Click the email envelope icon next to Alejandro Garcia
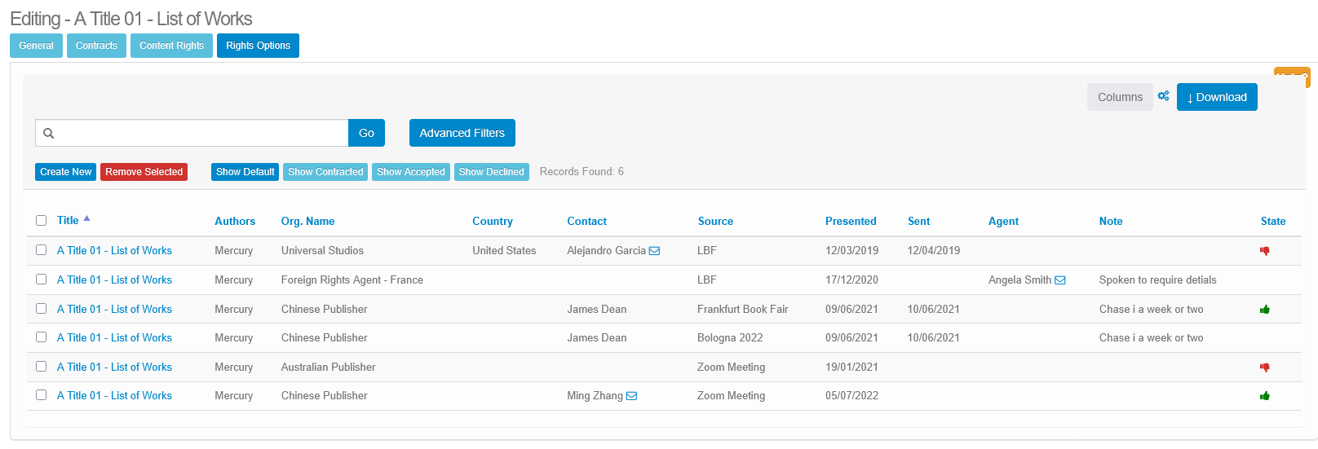Viewport: 1318px width, 449px height. coord(654,251)
